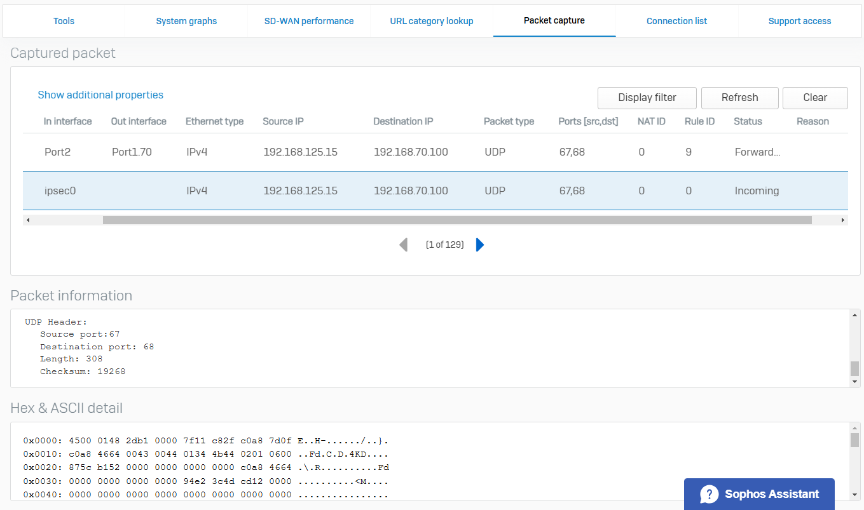This screenshot has height=510, width=864.
Task: Switch to System graphs tab
Action: tap(186, 21)
